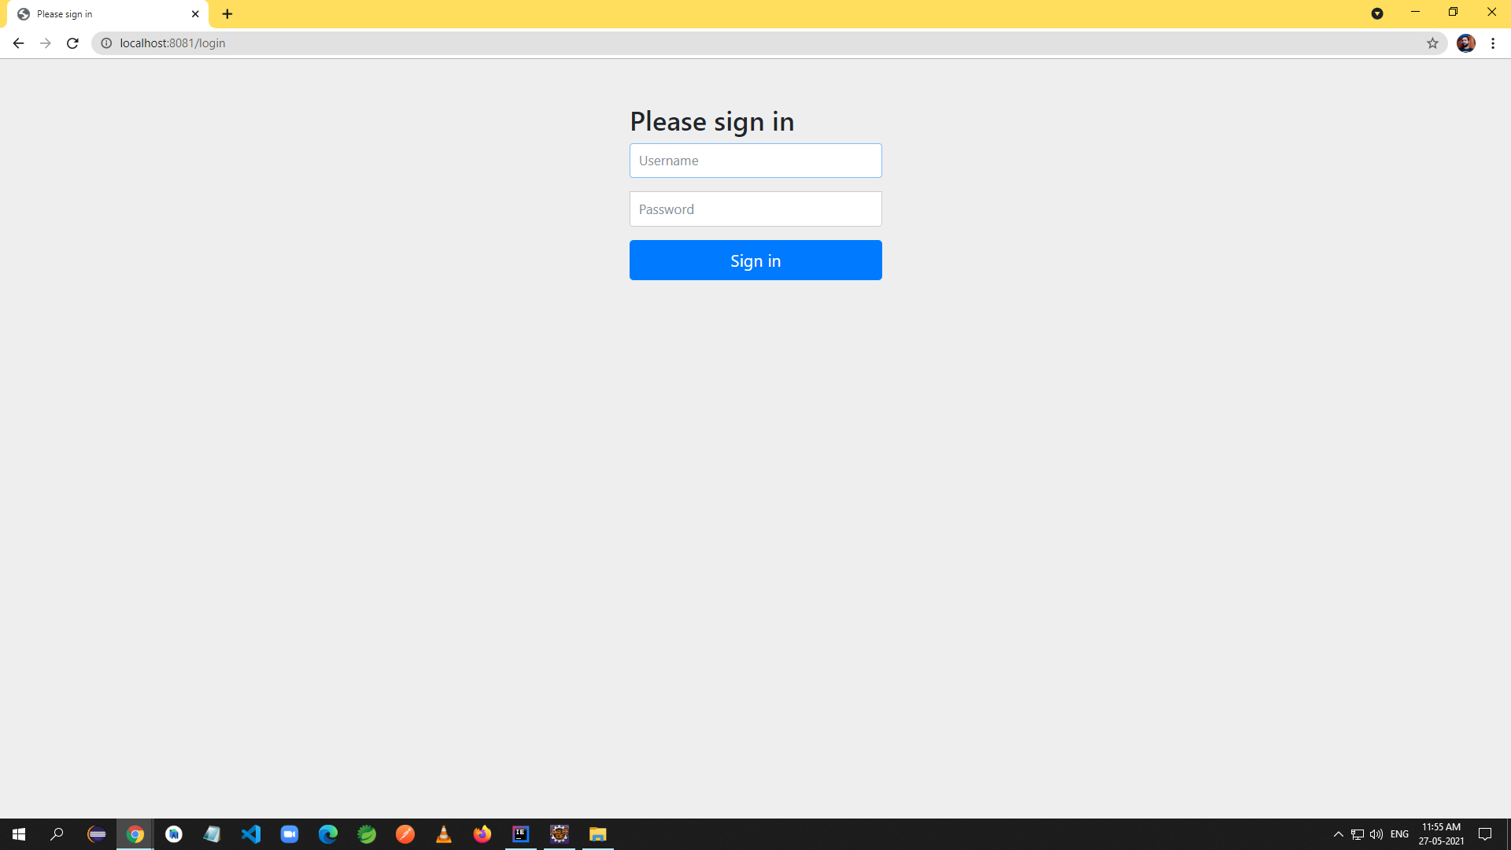Reload the login page
The image size is (1511, 850).
(x=72, y=43)
